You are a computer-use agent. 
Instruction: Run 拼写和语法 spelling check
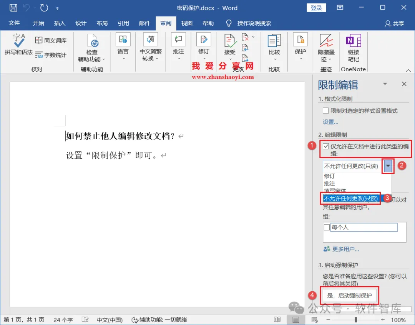point(18,44)
